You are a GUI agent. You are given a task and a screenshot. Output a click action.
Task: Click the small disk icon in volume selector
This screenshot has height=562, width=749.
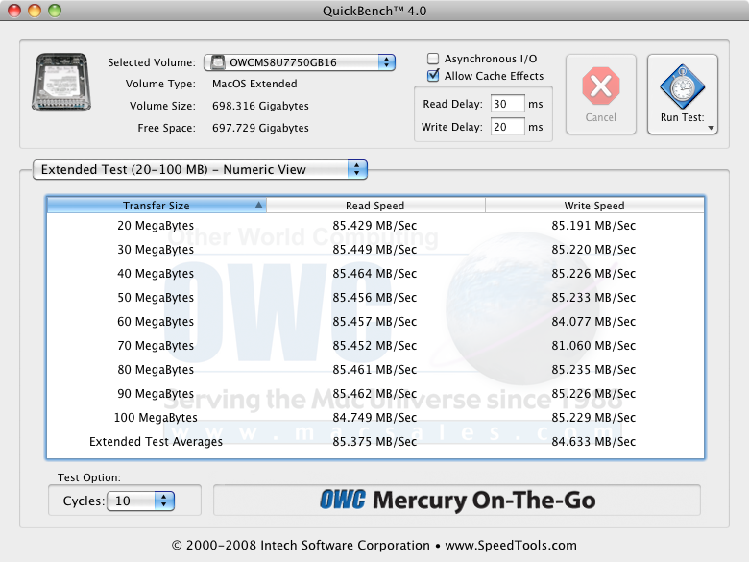[x=218, y=62]
